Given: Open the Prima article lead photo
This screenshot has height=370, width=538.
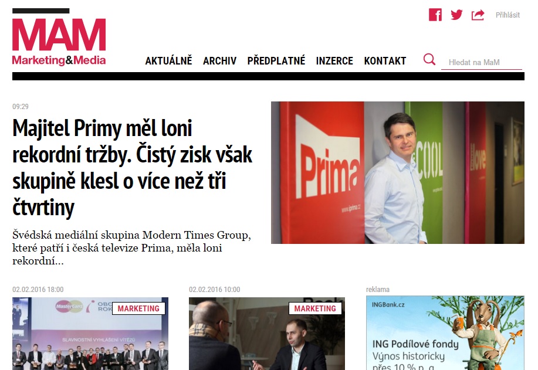Looking at the screenshot, I should [398, 172].
